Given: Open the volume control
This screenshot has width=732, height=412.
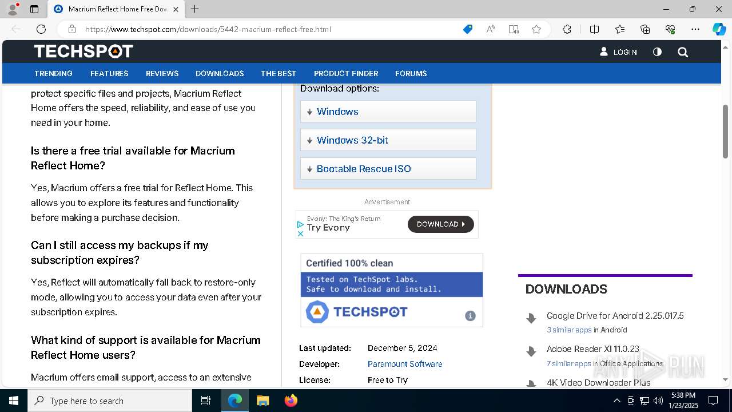Looking at the screenshot, I should (x=658, y=401).
